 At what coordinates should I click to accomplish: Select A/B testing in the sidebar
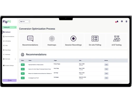pyautogui.click(x=8, y=41)
